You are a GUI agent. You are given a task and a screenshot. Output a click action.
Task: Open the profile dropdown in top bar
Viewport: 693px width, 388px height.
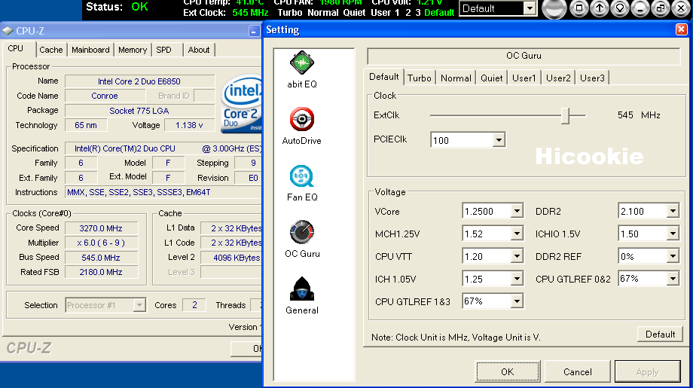coord(530,8)
